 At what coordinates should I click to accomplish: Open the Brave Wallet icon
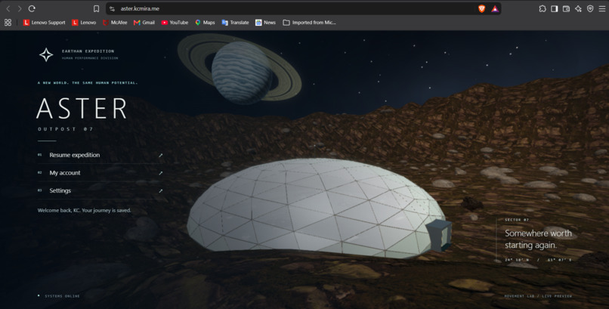pyautogui.click(x=566, y=8)
